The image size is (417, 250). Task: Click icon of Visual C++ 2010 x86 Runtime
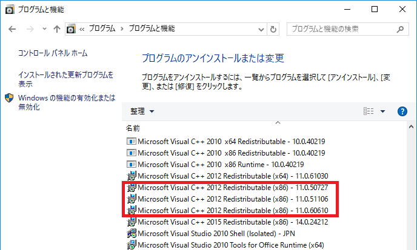[x=131, y=165]
